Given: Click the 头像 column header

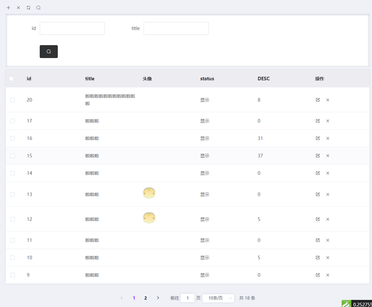Looking at the screenshot, I should coord(147,79).
